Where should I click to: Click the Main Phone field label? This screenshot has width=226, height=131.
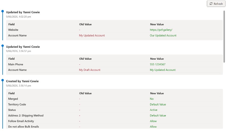(x=16, y=64)
